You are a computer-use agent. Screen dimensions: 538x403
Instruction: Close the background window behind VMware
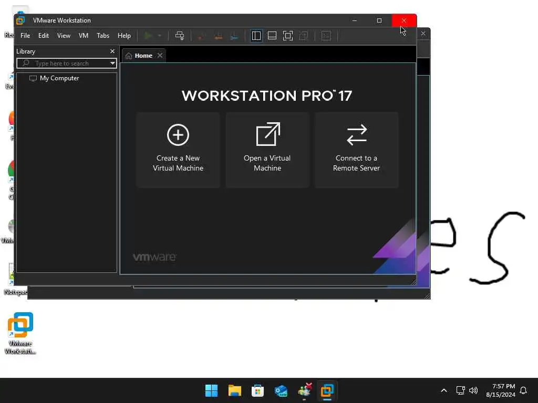[x=423, y=33]
